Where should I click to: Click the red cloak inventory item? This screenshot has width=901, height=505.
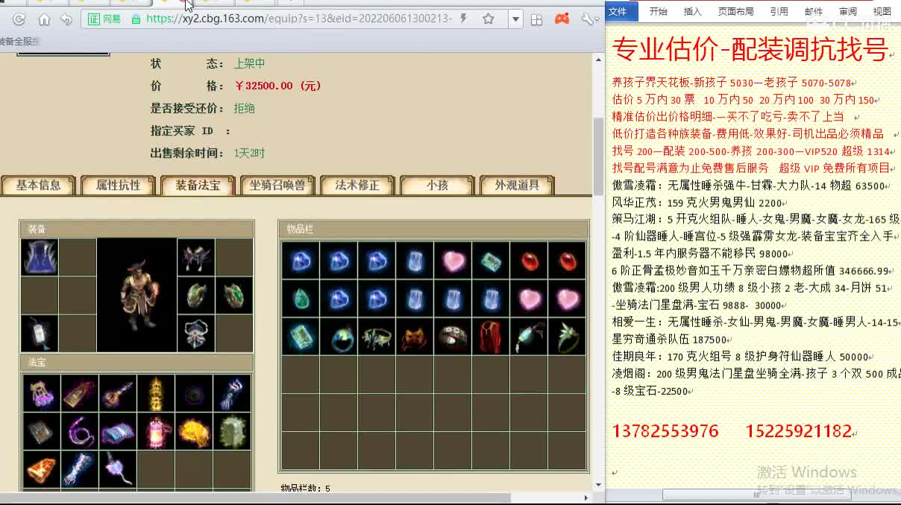492,337
